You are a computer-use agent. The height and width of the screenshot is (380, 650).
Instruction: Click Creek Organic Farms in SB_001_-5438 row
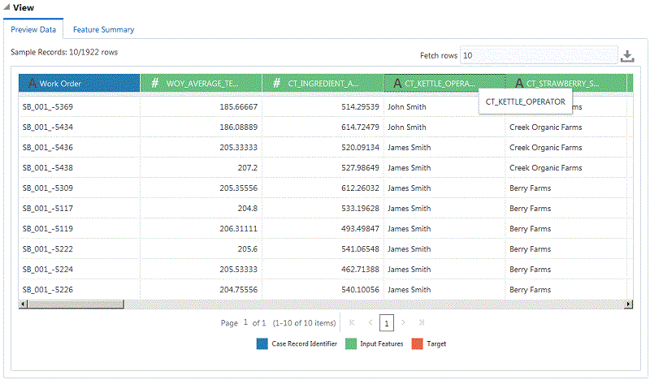(x=545, y=168)
